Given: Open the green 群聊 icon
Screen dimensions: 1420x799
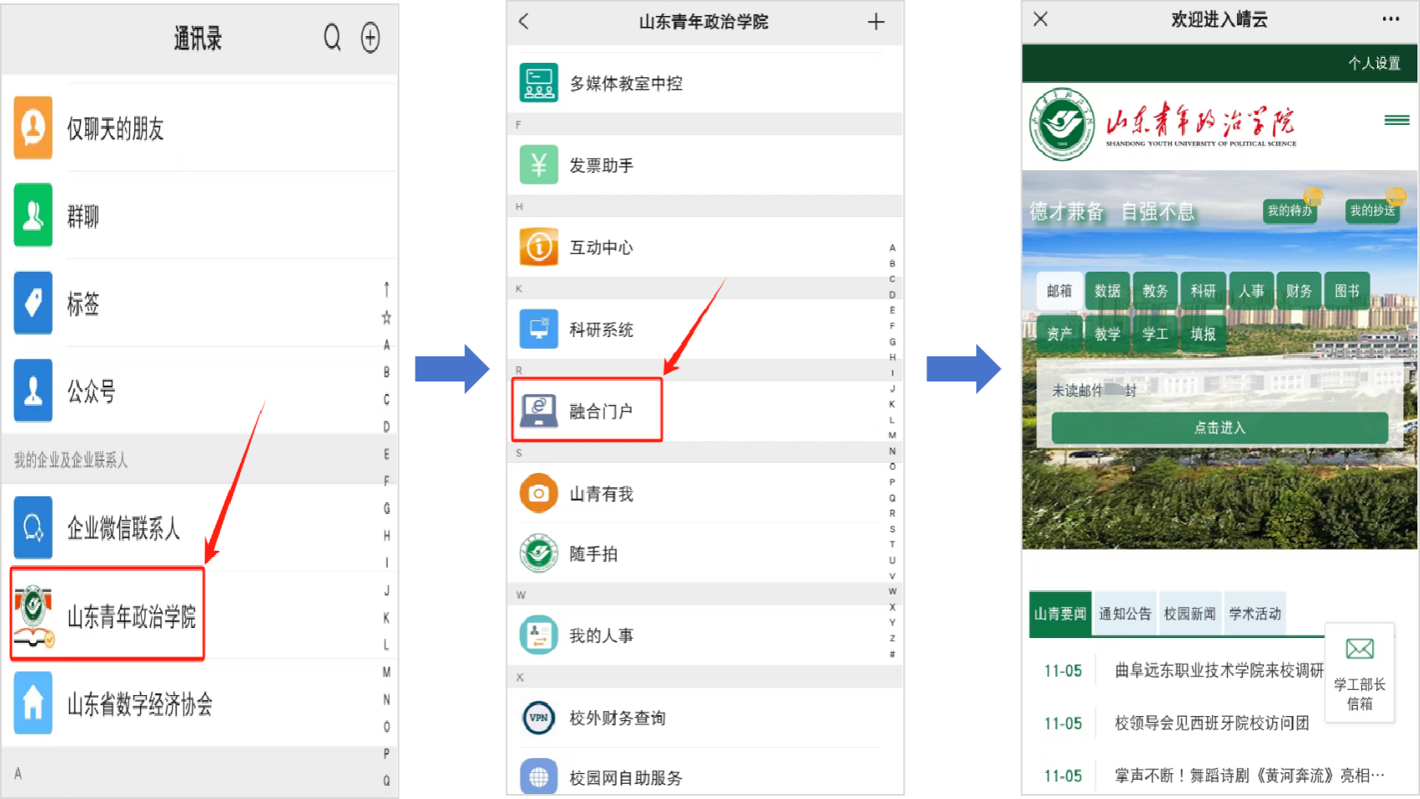Looking at the screenshot, I should 34,215.
